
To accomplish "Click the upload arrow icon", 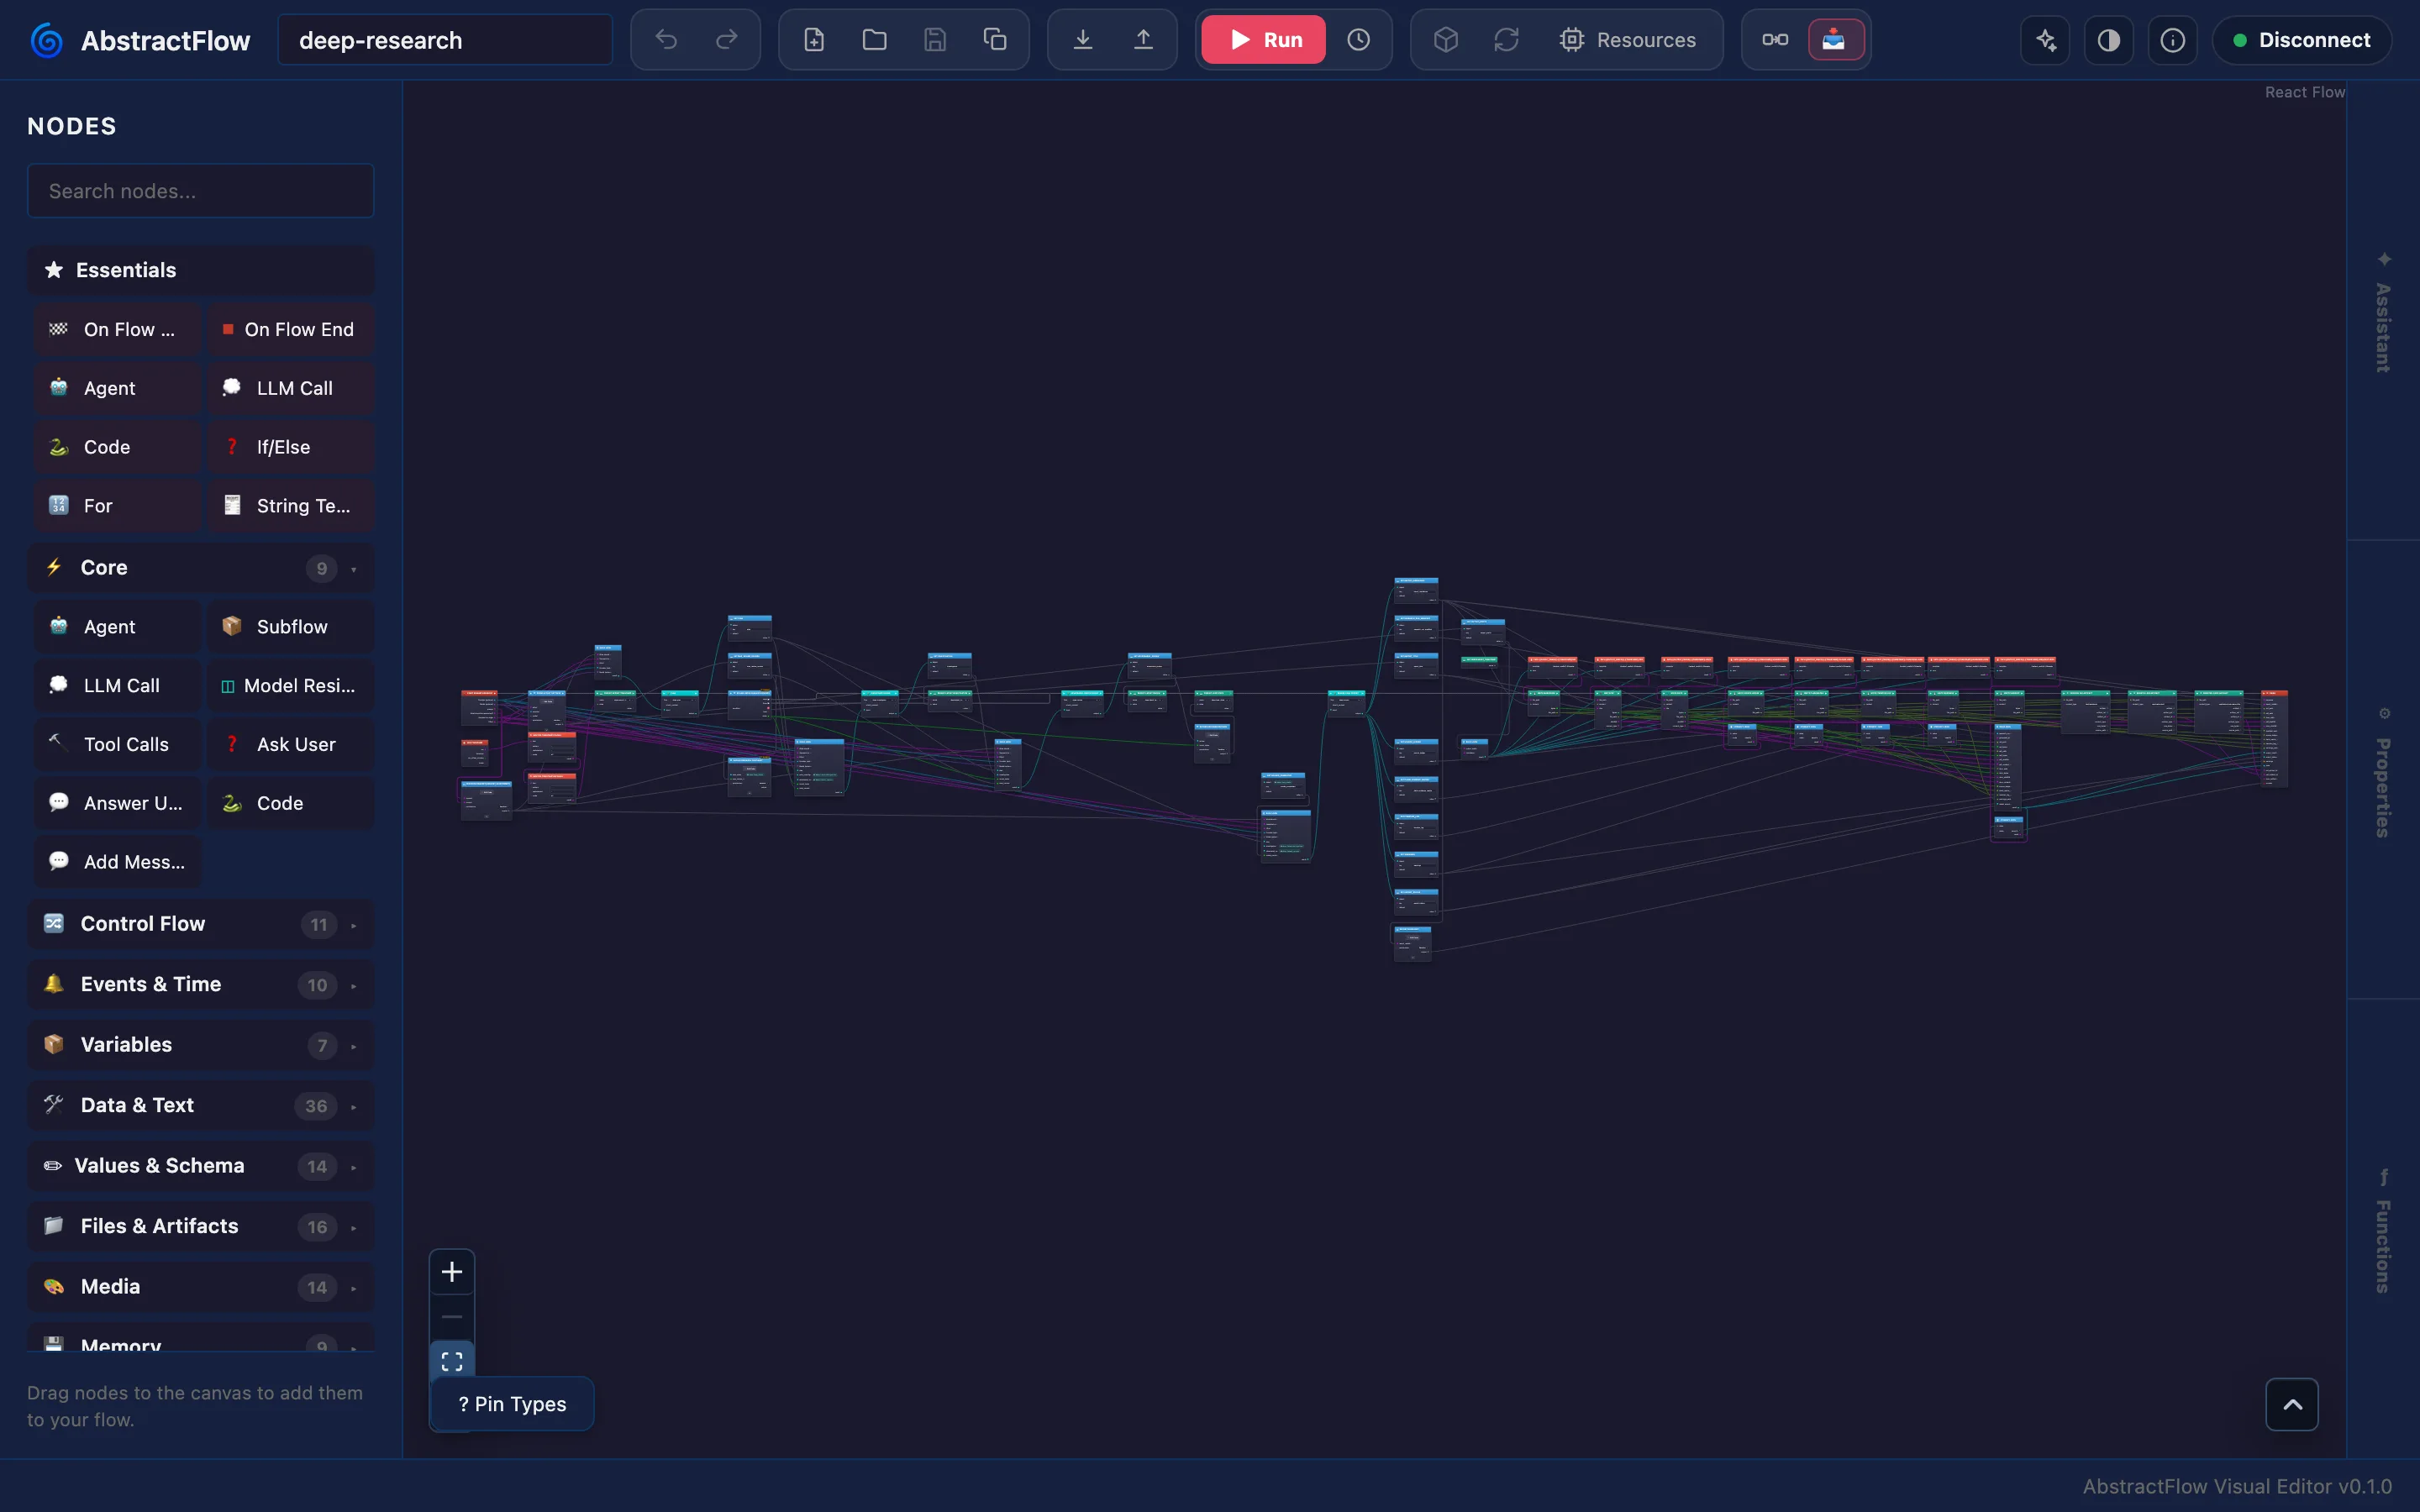I will 1143,40.
